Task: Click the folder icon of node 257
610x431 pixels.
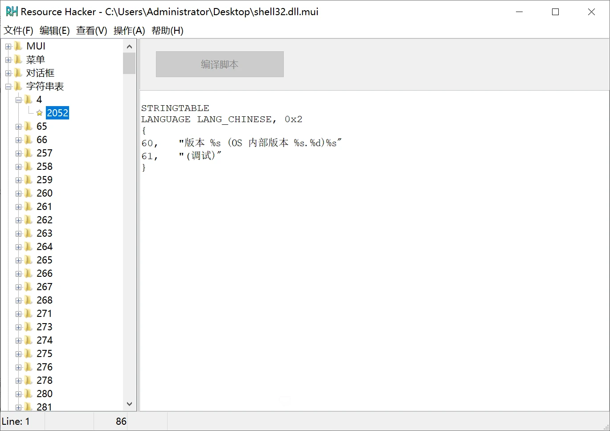Action: [29, 153]
